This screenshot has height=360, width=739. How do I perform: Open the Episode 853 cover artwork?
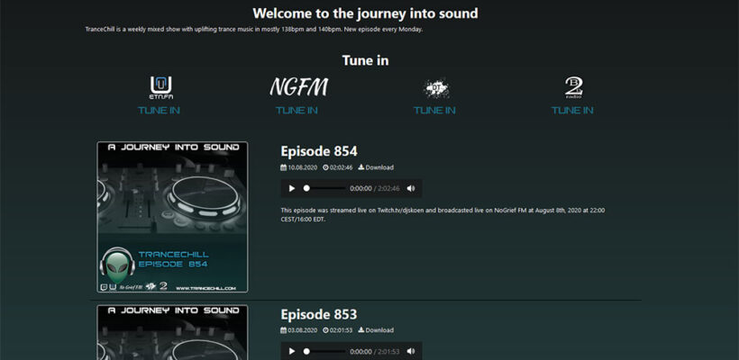click(x=172, y=332)
